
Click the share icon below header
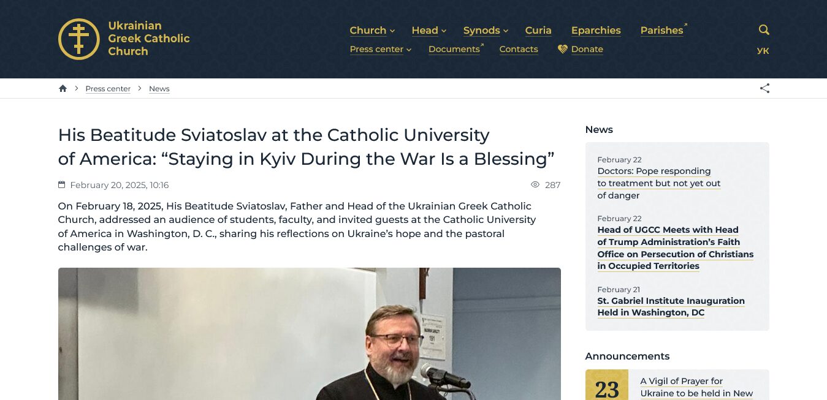point(764,88)
